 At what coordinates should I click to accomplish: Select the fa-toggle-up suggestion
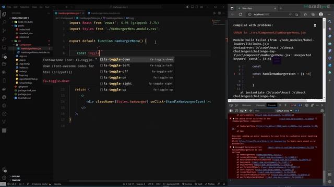click(137, 90)
